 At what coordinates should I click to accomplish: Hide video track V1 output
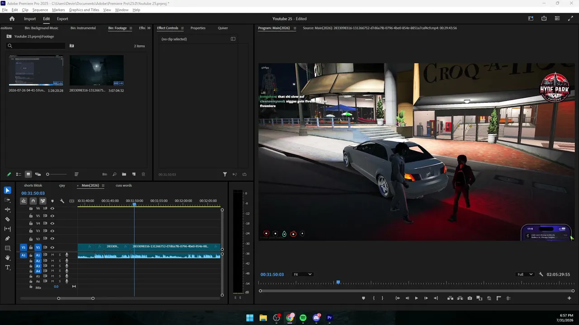coord(52,247)
